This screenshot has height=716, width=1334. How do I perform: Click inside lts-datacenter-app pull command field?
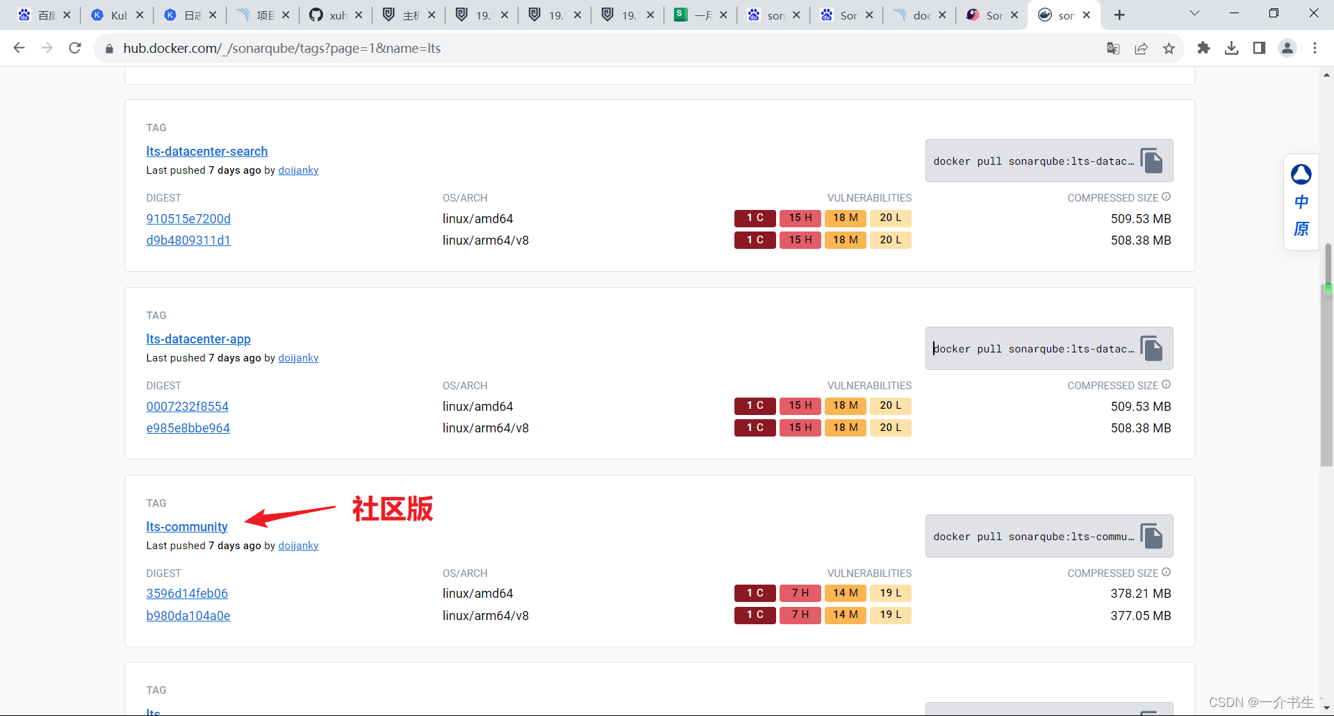(1033, 348)
